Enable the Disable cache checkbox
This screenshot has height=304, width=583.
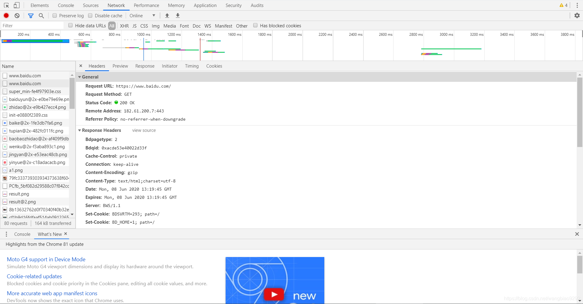(x=90, y=15)
